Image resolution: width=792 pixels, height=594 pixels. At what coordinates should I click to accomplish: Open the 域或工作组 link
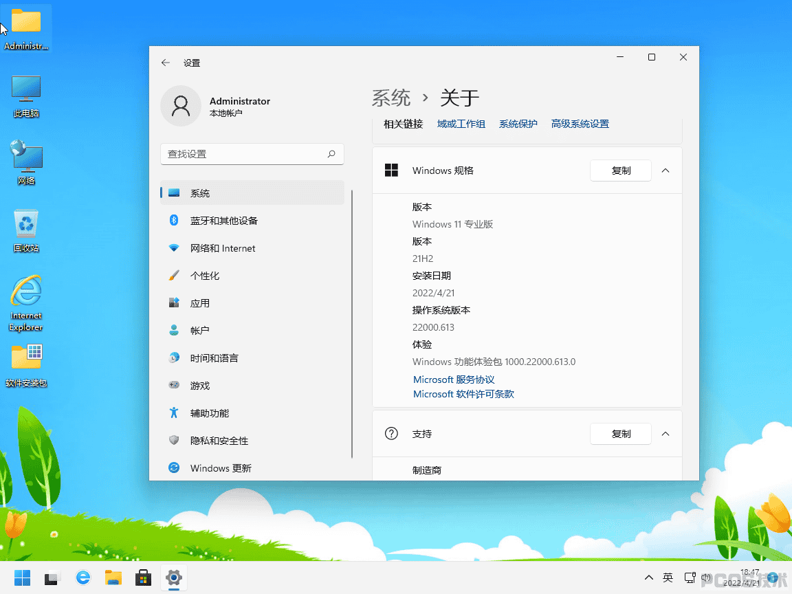pyautogui.click(x=461, y=124)
